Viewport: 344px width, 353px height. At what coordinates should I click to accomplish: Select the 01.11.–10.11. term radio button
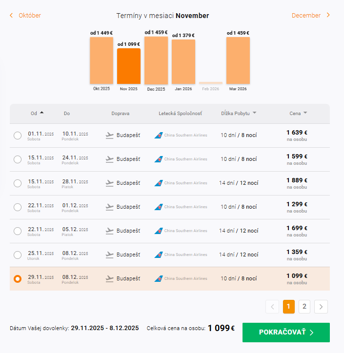pyautogui.click(x=18, y=136)
